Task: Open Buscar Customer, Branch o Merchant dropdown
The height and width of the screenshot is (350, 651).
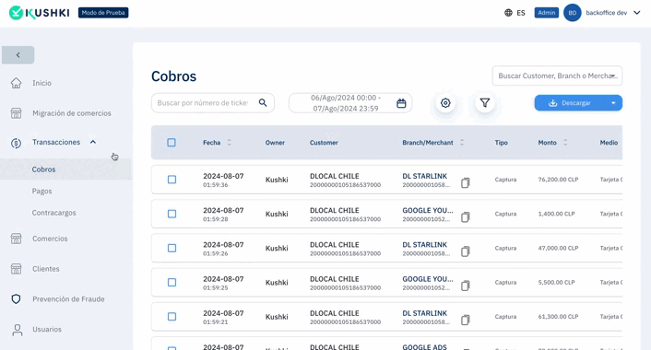Action: [557, 76]
